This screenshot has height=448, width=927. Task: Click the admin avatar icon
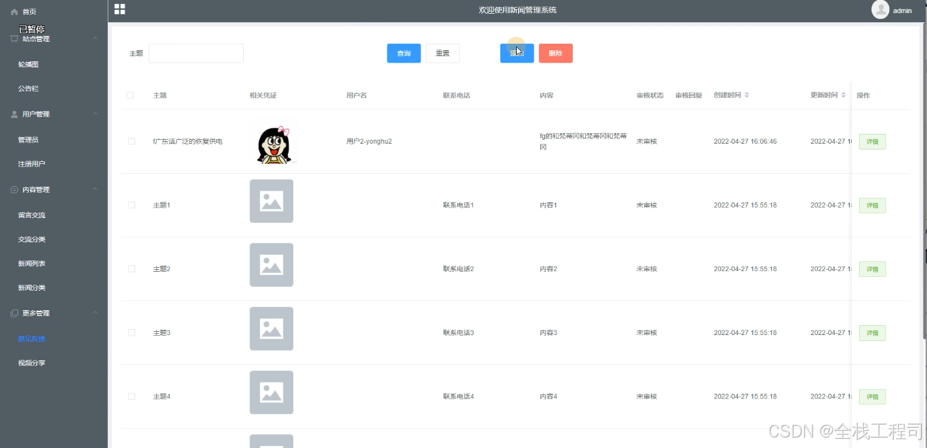click(x=880, y=10)
